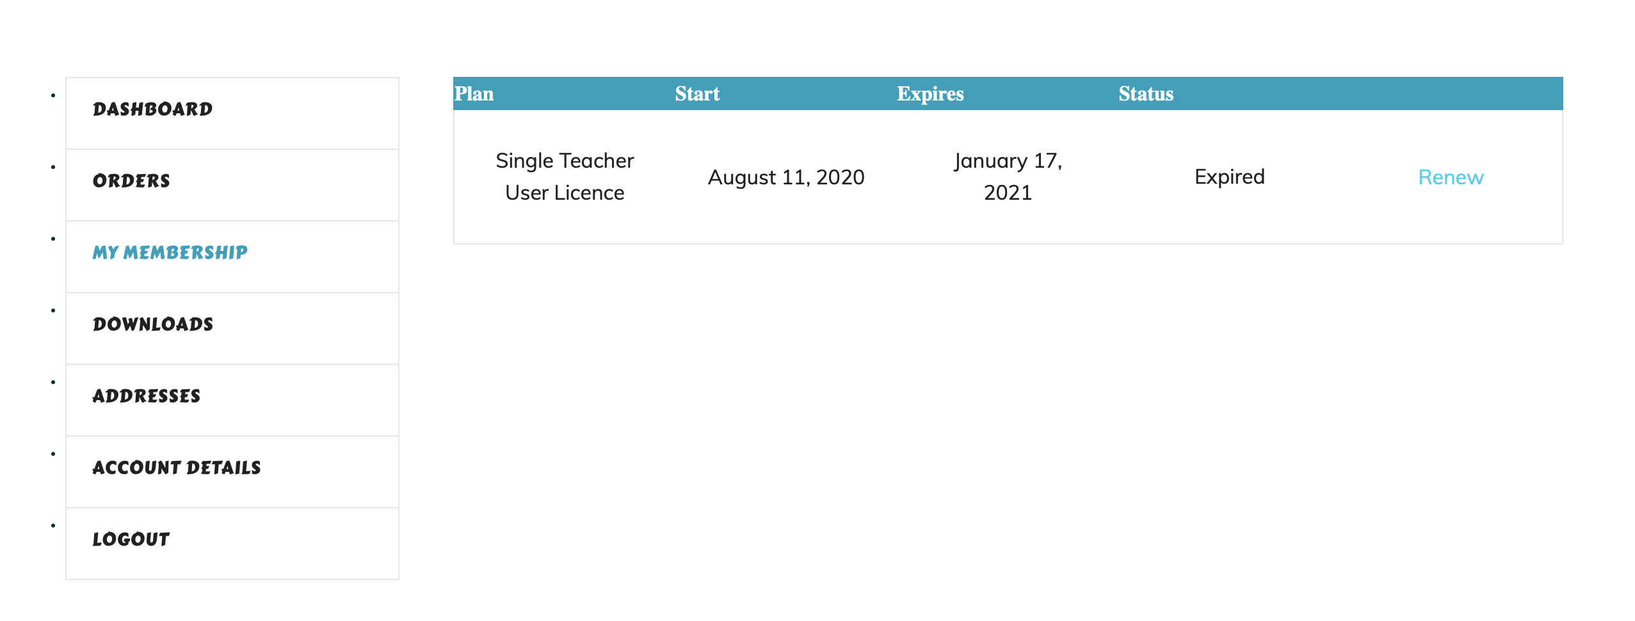Click the Expires column header

click(930, 94)
